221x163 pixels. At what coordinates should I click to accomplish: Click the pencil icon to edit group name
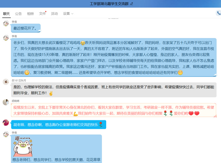point(132,4)
